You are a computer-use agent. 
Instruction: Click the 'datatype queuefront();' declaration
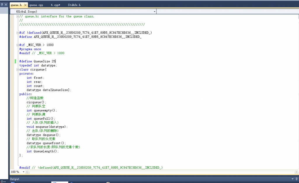pos(46,143)
